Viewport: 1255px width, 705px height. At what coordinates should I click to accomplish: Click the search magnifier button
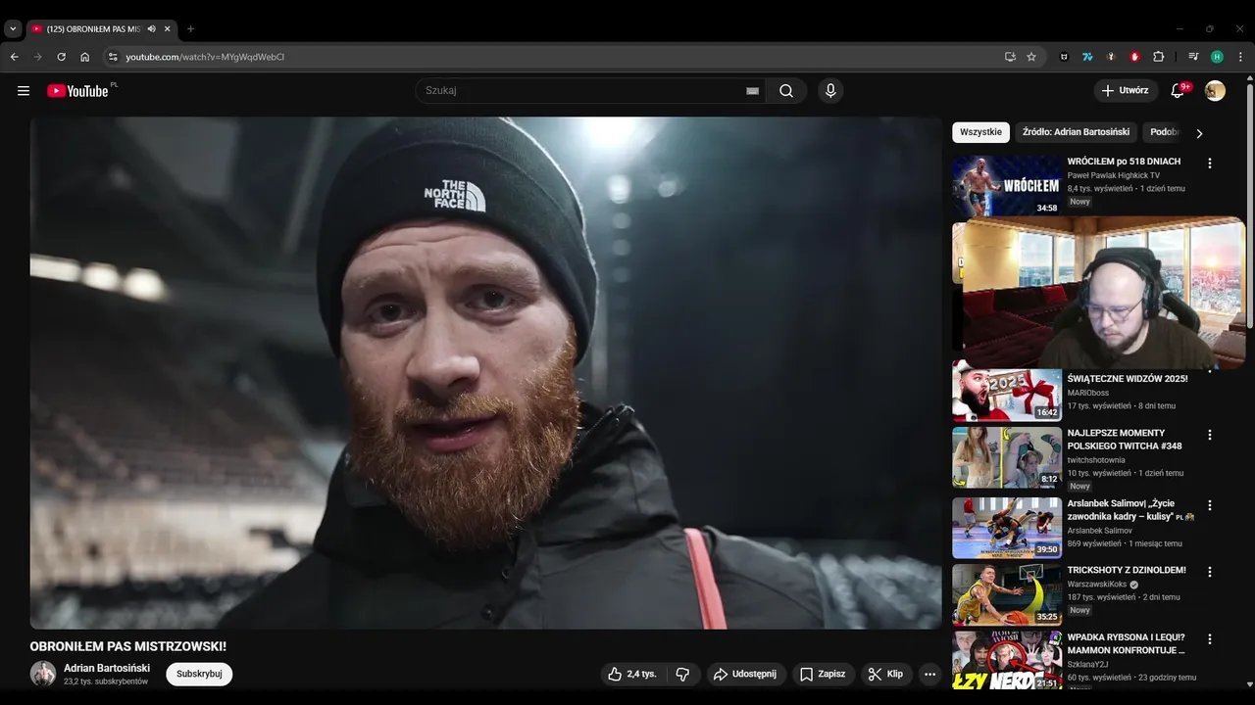click(x=786, y=91)
